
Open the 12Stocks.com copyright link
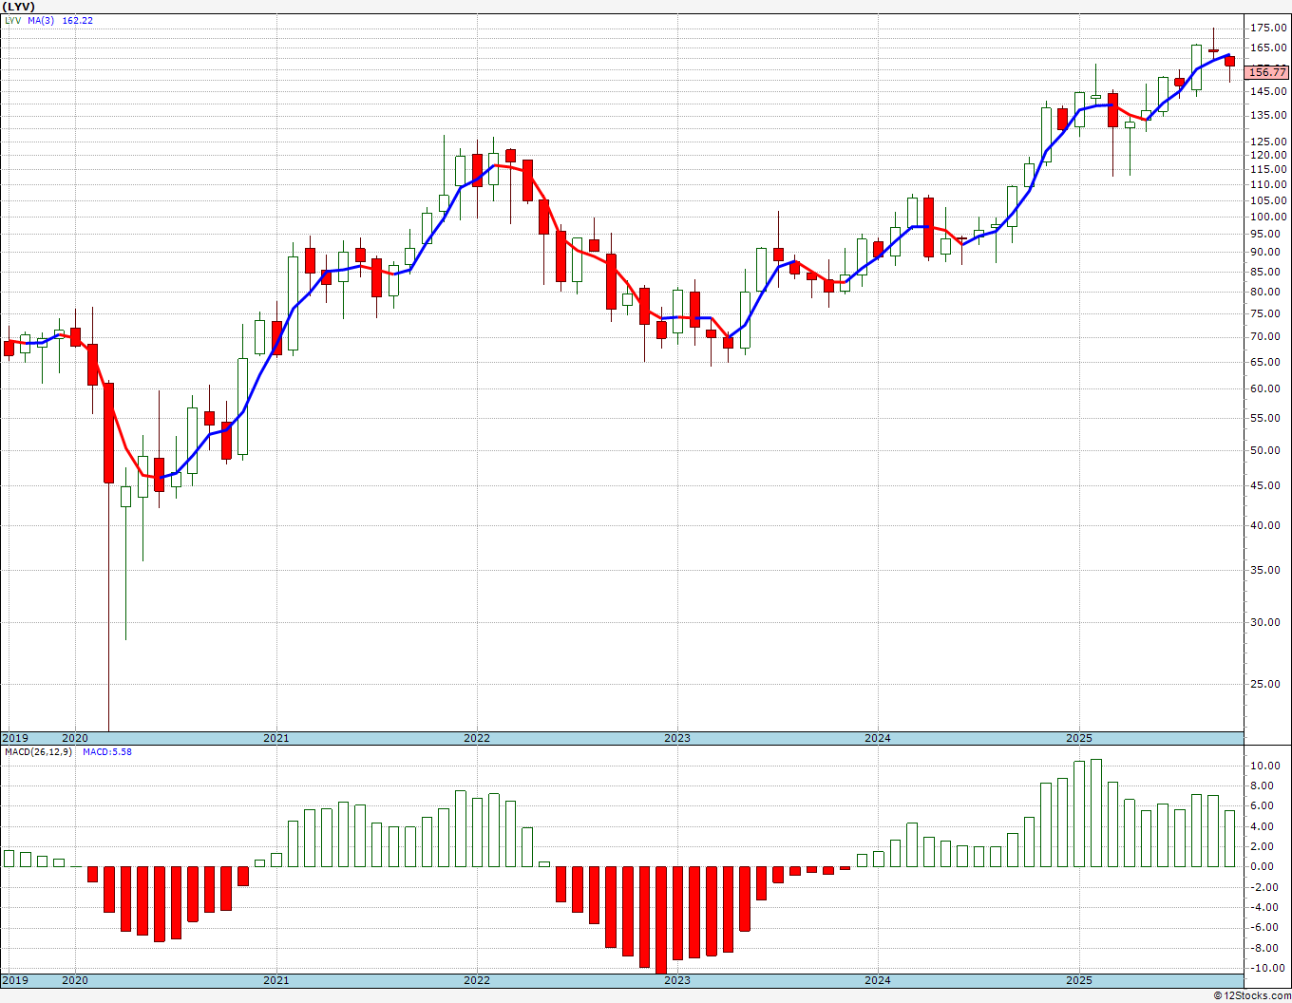1253,995
